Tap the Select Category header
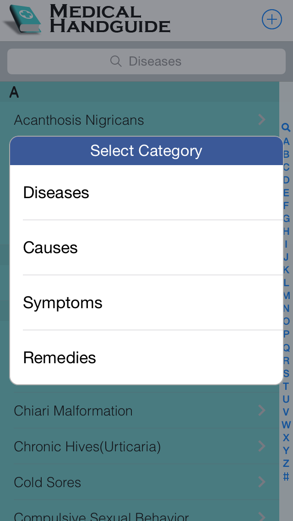 point(146,150)
